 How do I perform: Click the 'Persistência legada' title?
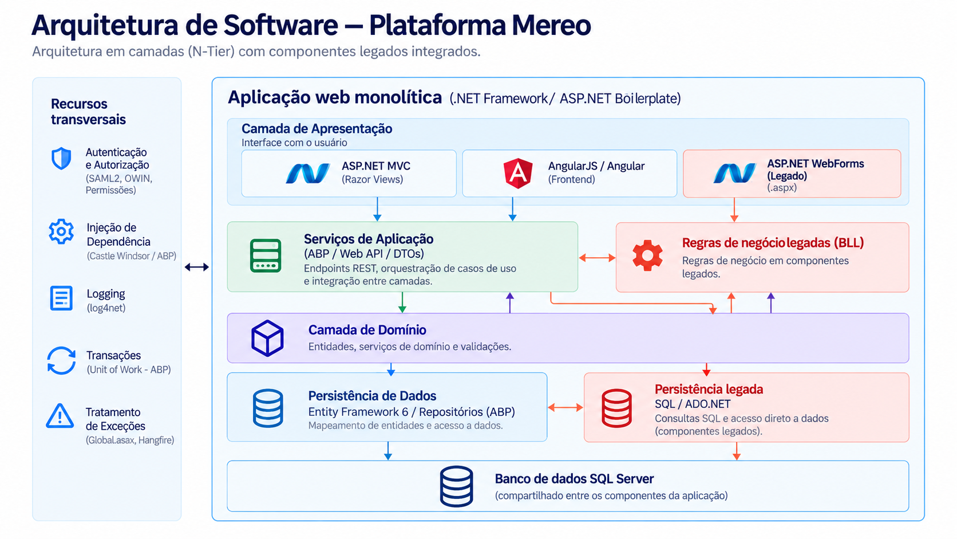pyautogui.click(x=709, y=390)
